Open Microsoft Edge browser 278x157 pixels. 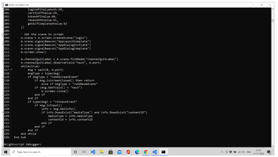click(x=137, y=152)
